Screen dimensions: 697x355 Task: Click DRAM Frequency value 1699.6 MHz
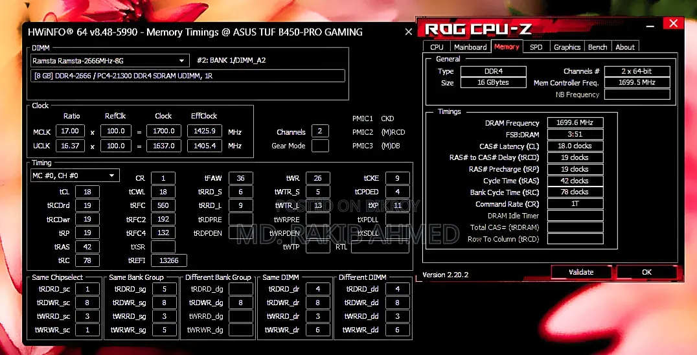pos(575,123)
